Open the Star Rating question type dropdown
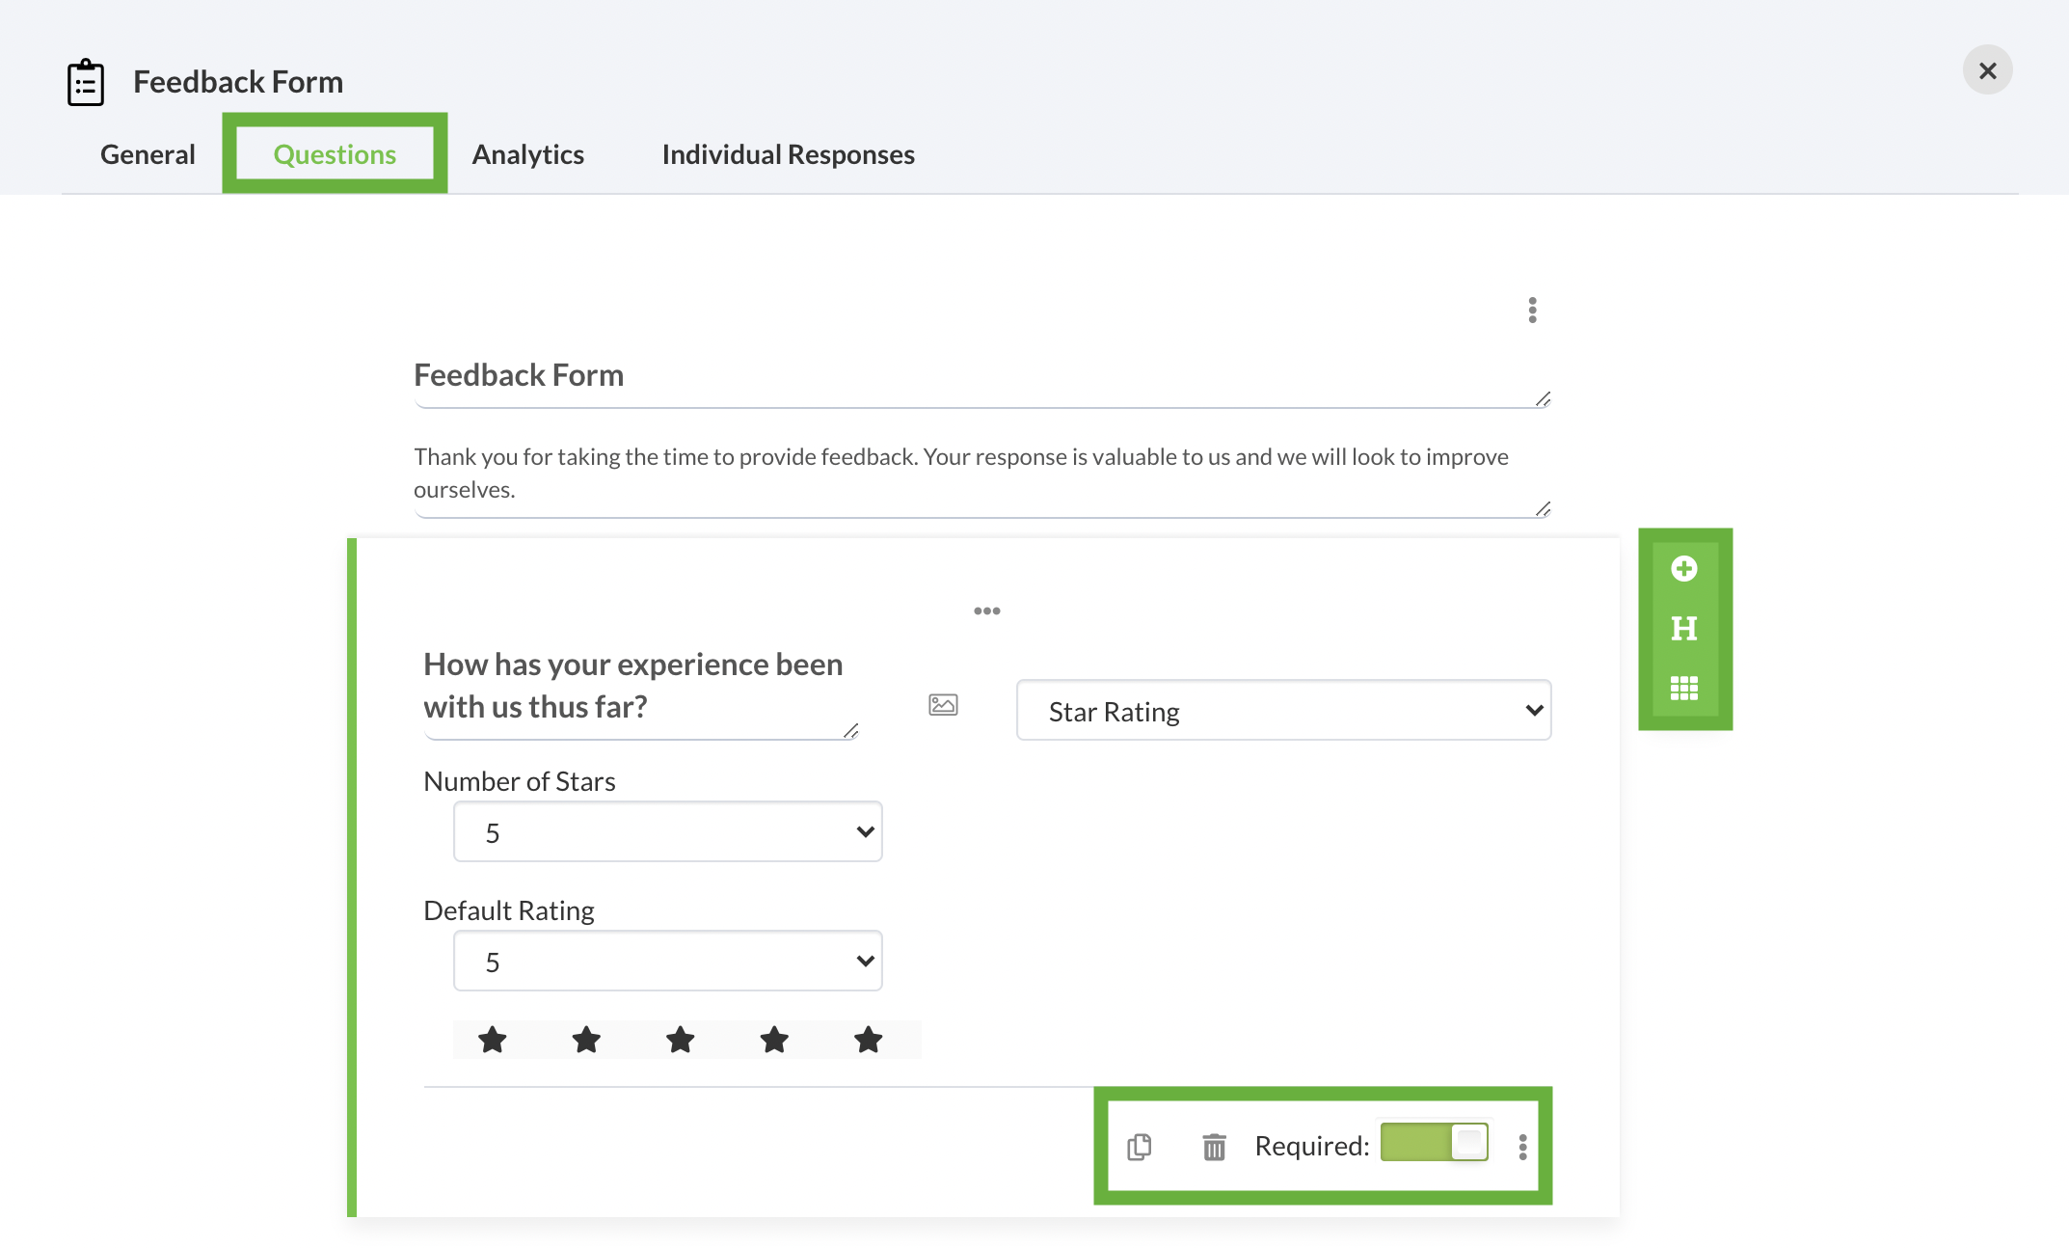The image size is (2069, 1248). coord(1283,711)
